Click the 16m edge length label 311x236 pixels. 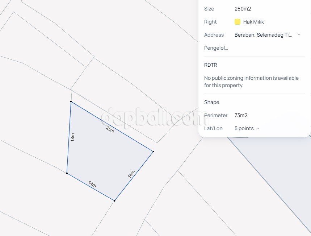point(131,174)
